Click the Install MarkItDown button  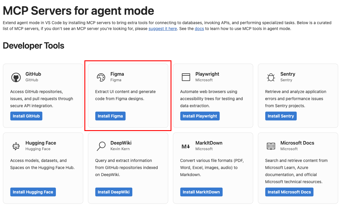coord(201,192)
